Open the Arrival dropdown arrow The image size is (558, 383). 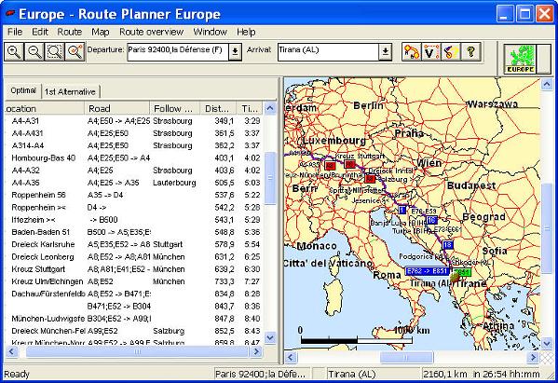pos(385,52)
